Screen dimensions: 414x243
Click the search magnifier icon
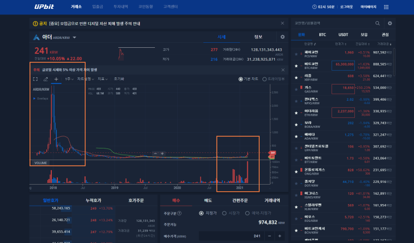(378, 23)
